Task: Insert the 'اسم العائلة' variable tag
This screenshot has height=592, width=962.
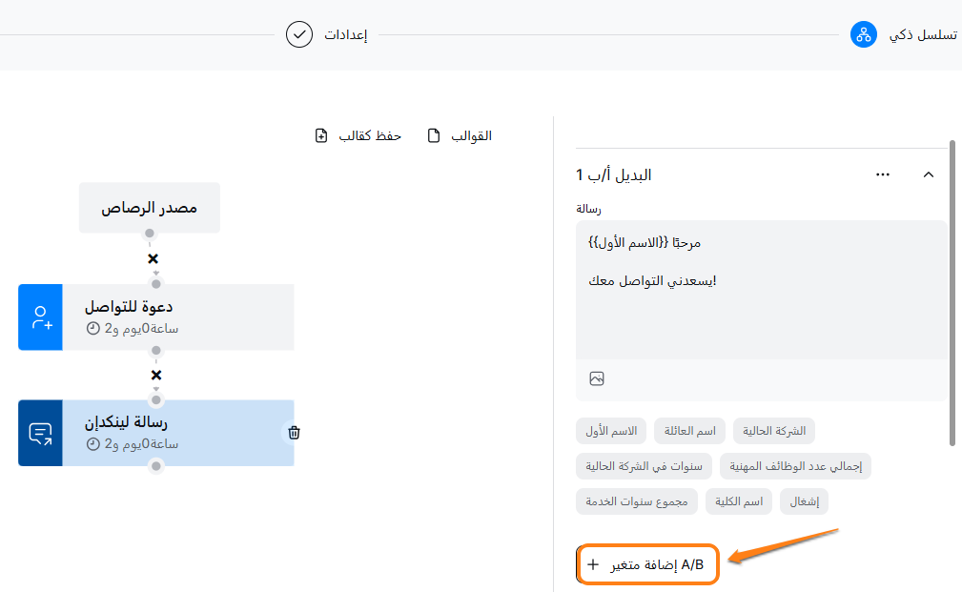Action: coord(689,431)
